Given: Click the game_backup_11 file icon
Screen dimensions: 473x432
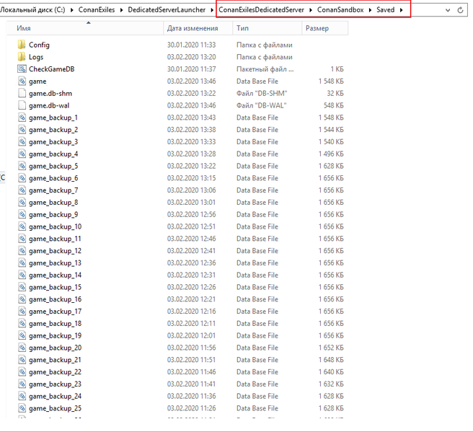Looking at the screenshot, I should click(x=22, y=239).
